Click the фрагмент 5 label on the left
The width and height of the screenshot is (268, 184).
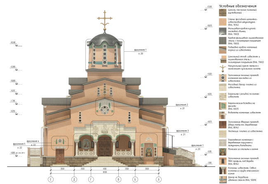point(19,144)
